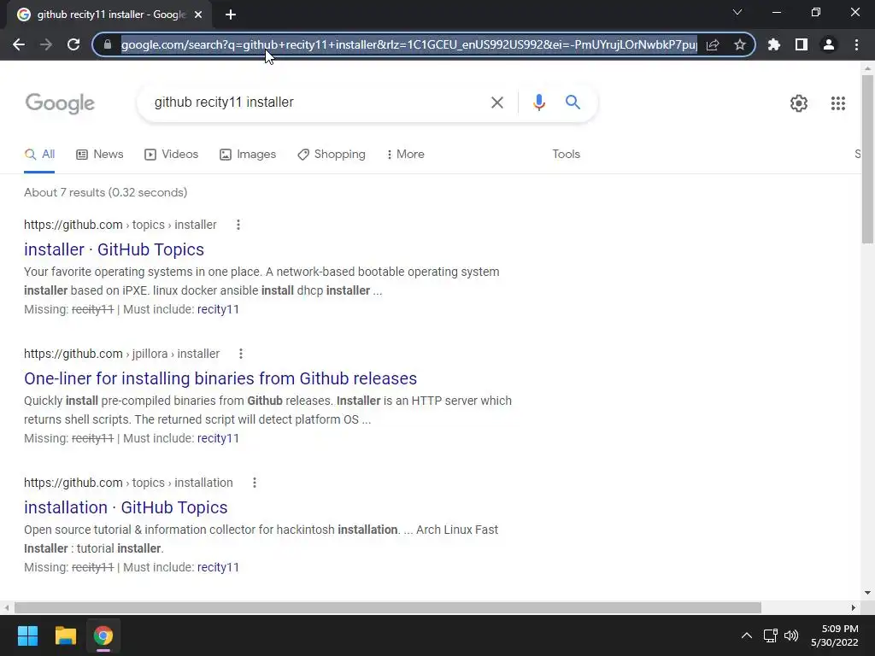Switch to Videos results tab

(171, 155)
